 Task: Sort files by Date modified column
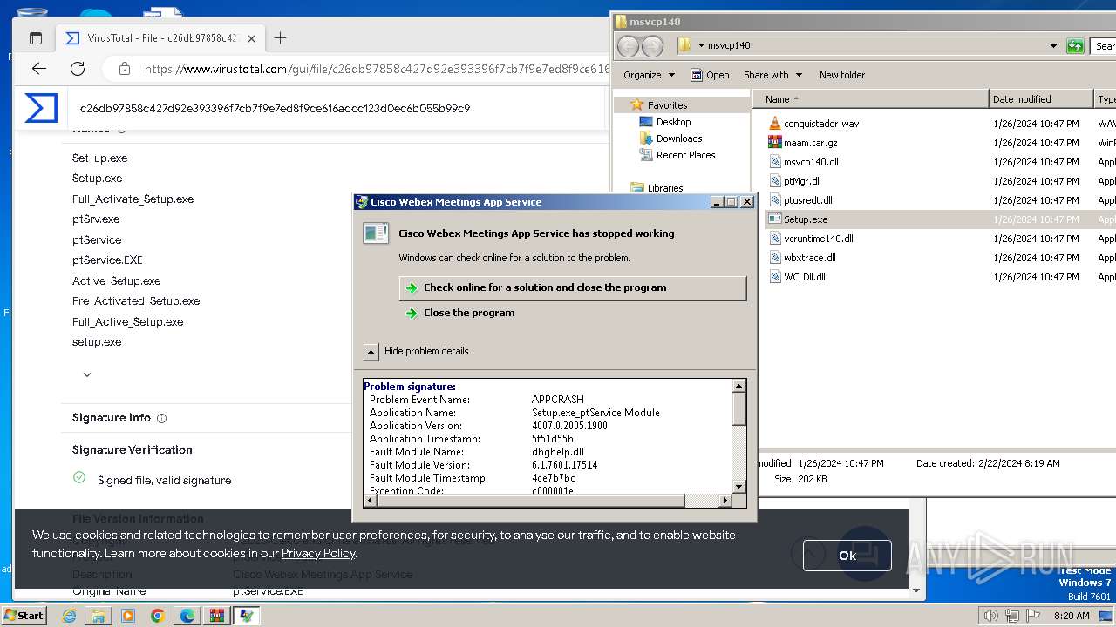(x=1040, y=99)
